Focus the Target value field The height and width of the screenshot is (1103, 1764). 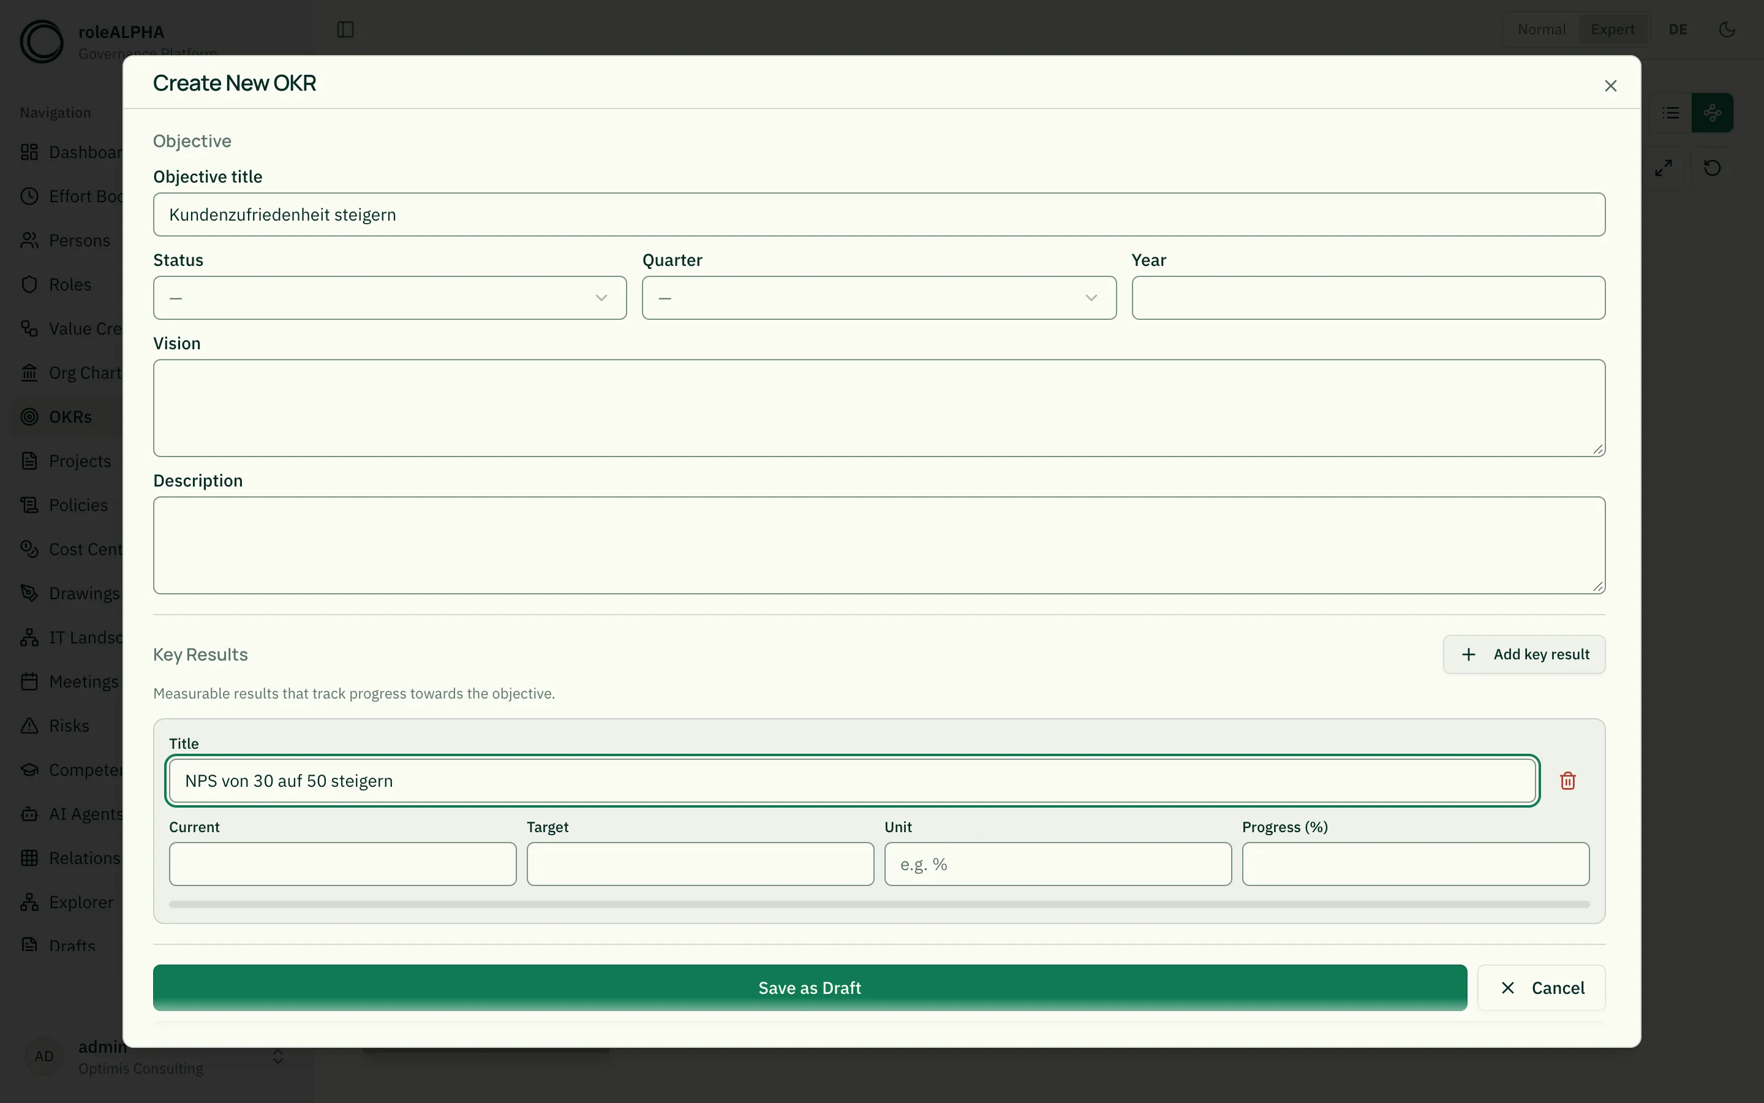coord(701,865)
